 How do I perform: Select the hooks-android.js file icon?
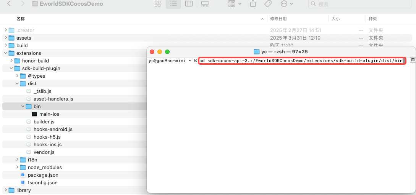pyautogui.click(x=29, y=129)
